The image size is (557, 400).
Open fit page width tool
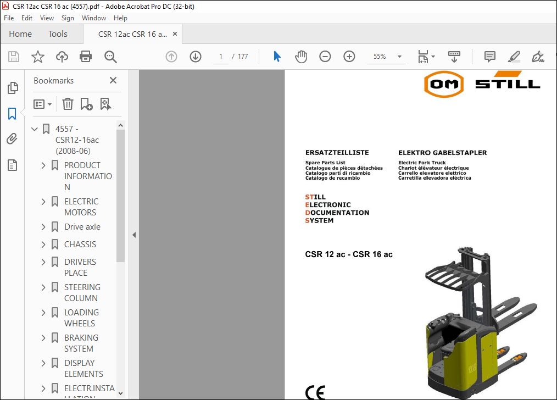pos(423,57)
